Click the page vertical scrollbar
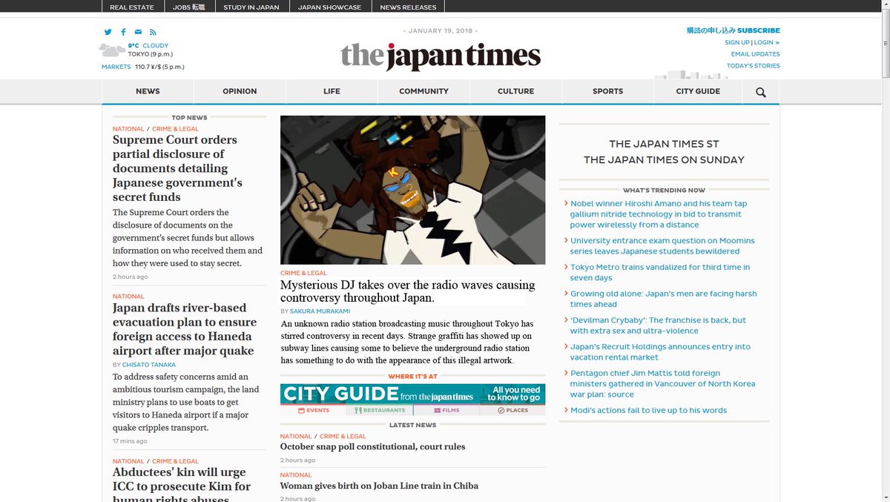The width and height of the screenshot is (890, 502). coord(885,44)
